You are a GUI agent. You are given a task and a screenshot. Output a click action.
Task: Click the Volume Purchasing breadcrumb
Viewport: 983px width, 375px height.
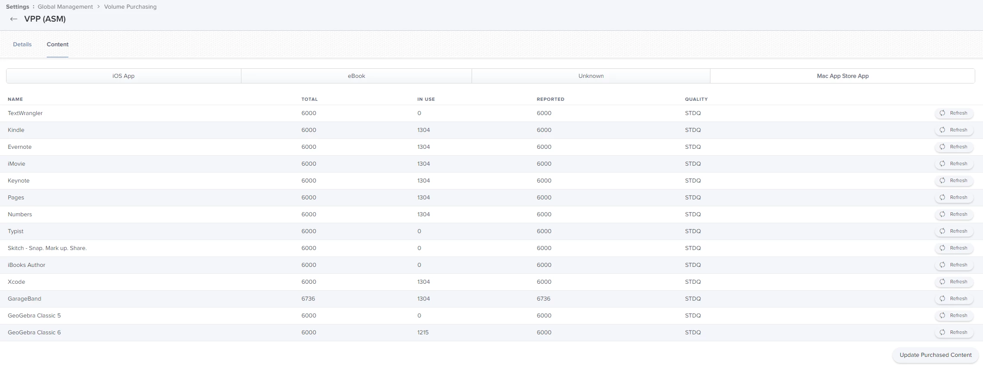point(130,6)
